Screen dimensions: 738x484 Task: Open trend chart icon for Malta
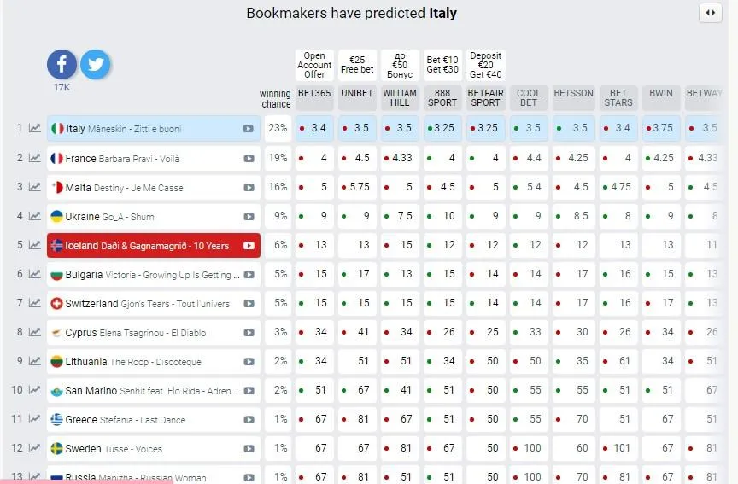tap(35, 187)
